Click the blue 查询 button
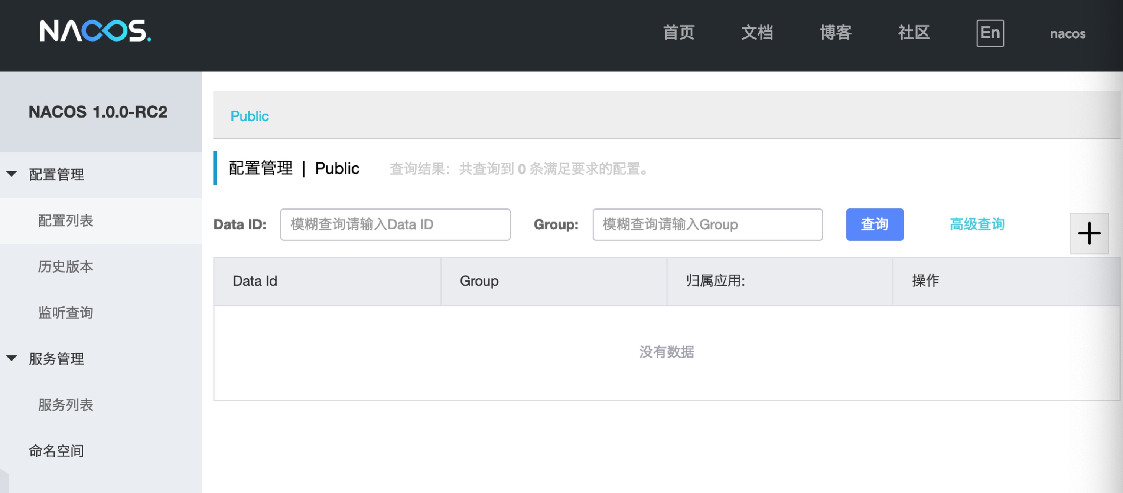The width and height of the screenshot is (1123, 493). coord(875,224)
